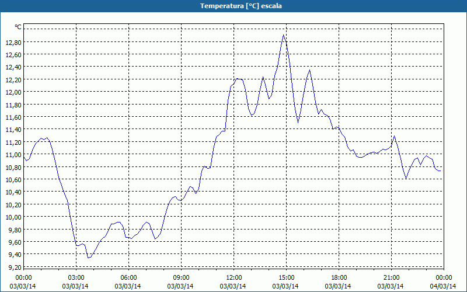Click the 12,00 y-axis value

[x=13, y=92]
